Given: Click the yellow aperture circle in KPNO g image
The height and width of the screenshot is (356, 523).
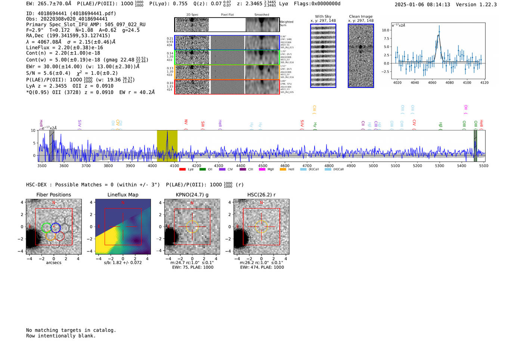Looking at the screenshot, I should [192, 227].
